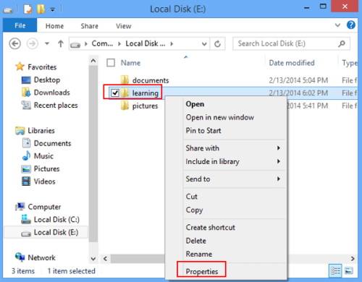The width and height of the screenshot is (362, 282).
Task: Click the drive icon in title bar
Action: [x=8, y=10]
